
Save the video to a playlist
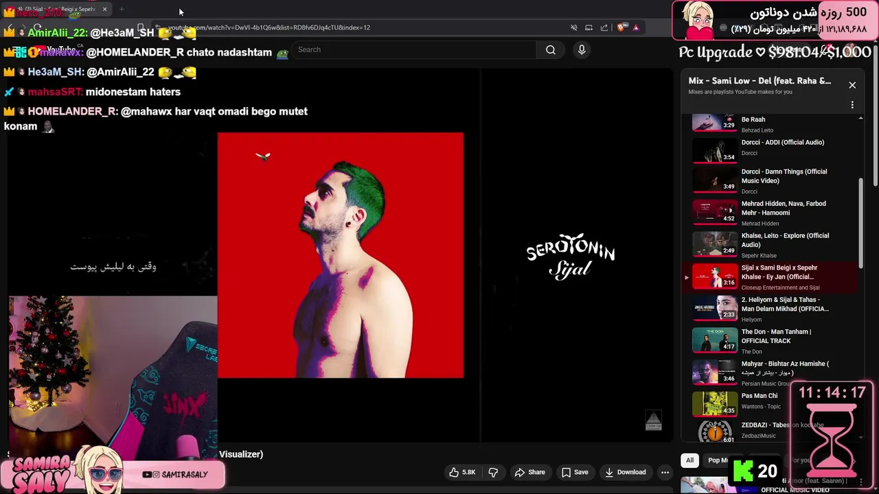click(575, 472)
